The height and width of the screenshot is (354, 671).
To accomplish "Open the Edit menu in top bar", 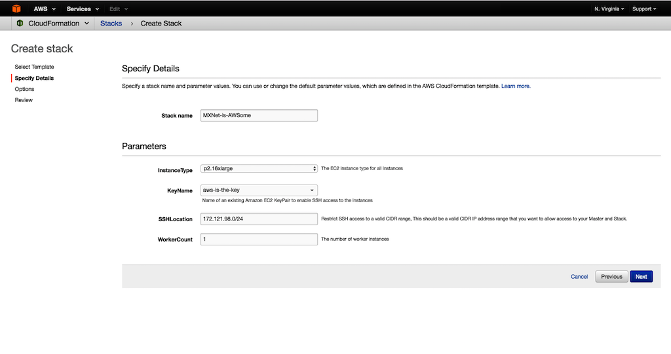I will [x=119, y=9].
